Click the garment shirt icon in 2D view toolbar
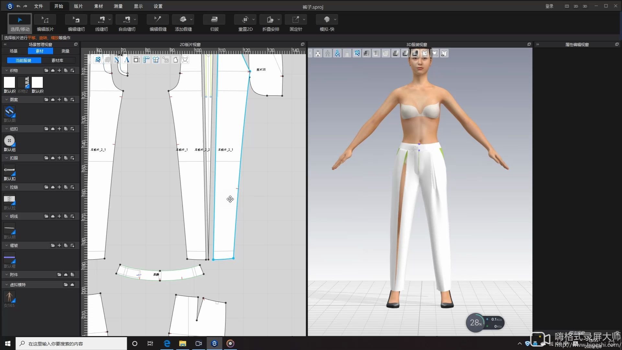Screen dimensions: 622x350 156,60
